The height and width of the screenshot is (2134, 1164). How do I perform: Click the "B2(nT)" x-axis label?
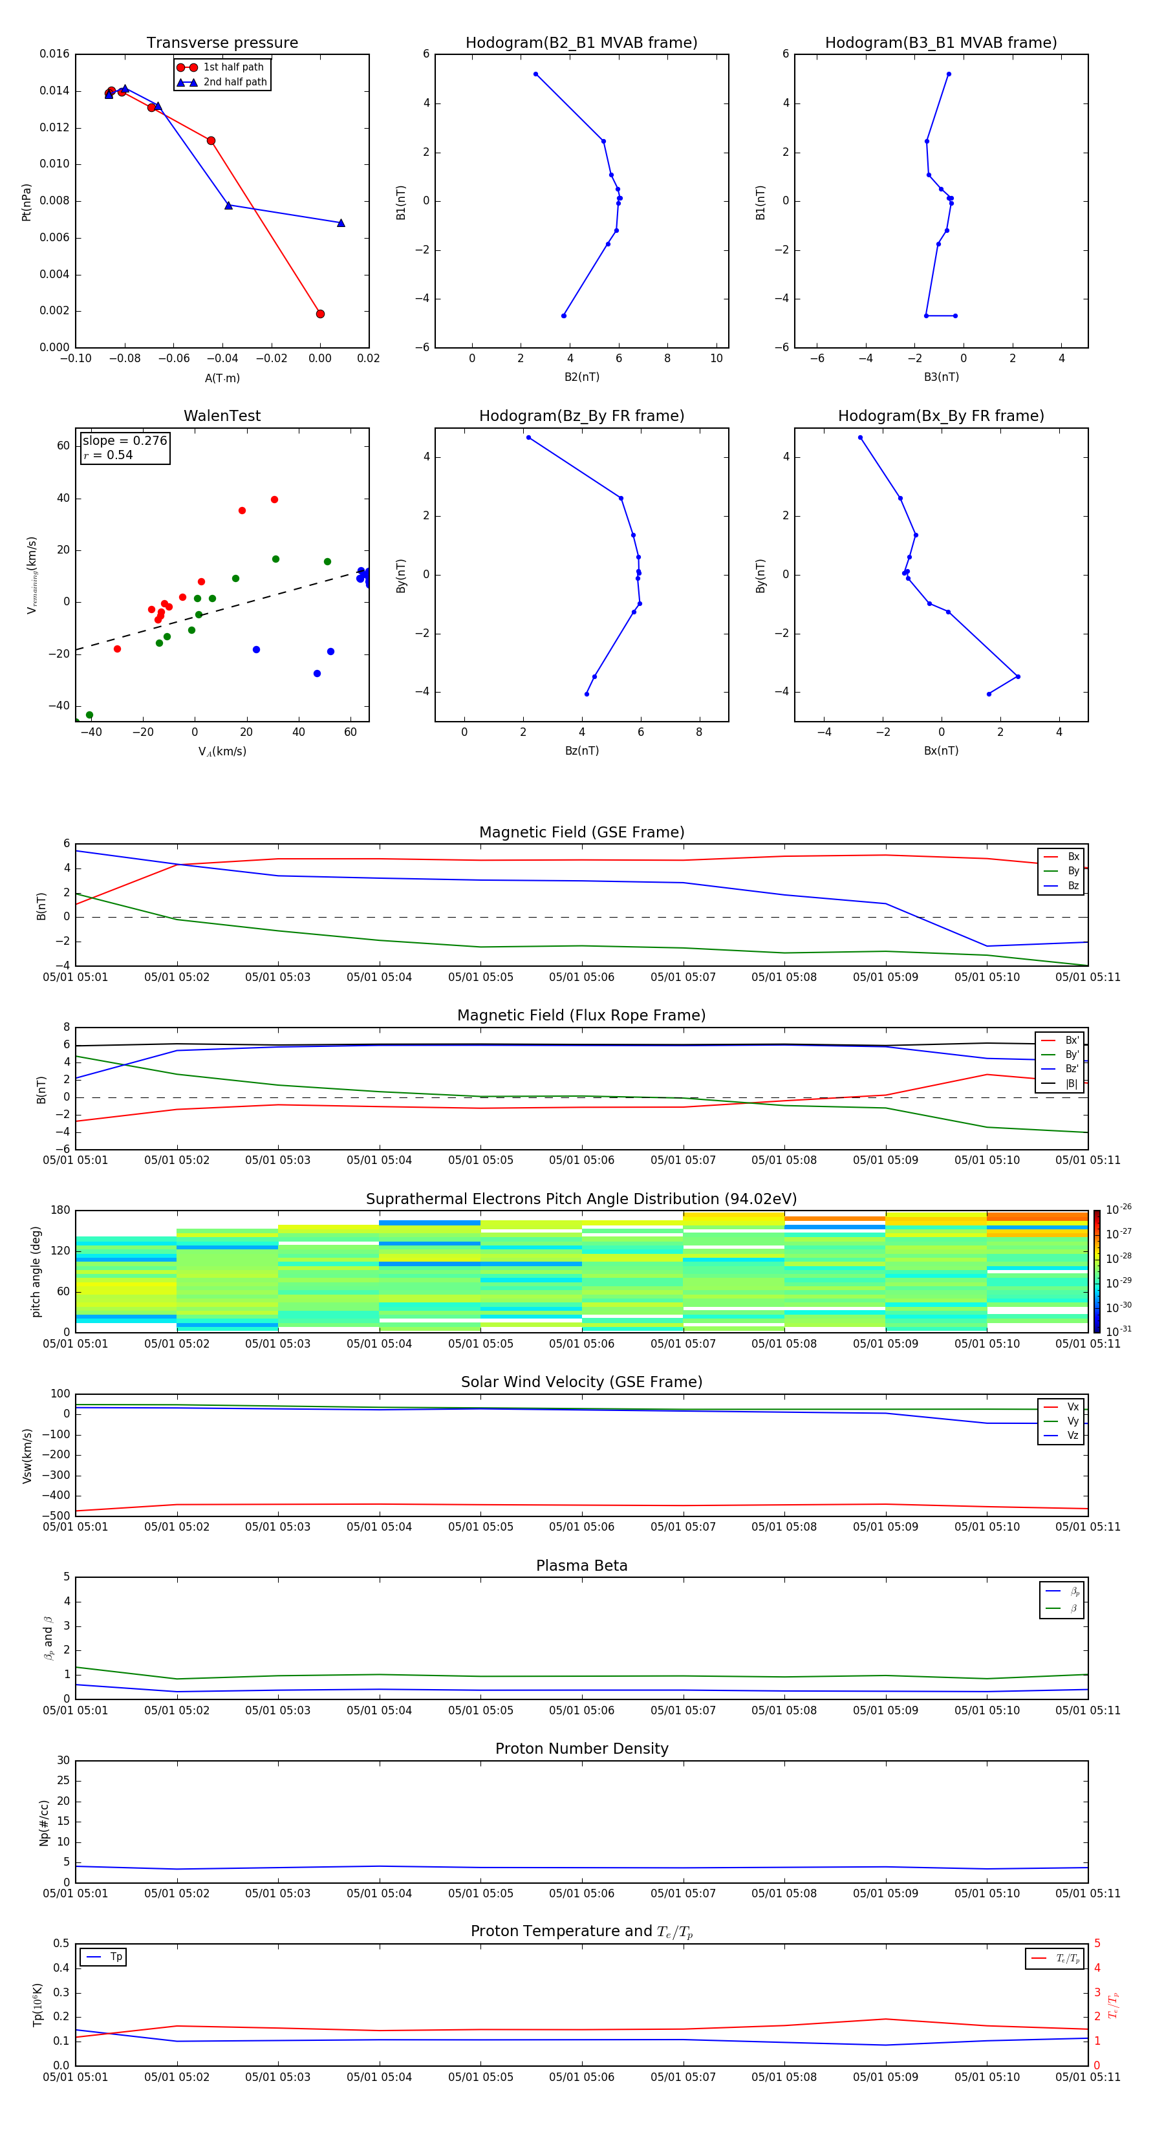click(x=581, y=377)
